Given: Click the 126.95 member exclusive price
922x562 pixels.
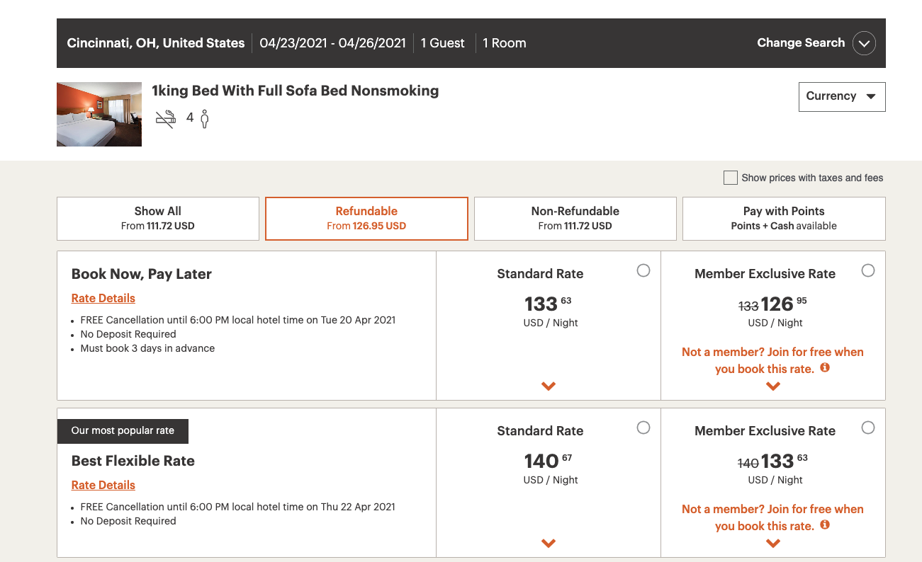Looking at the screenshot, I should [784, 304].
